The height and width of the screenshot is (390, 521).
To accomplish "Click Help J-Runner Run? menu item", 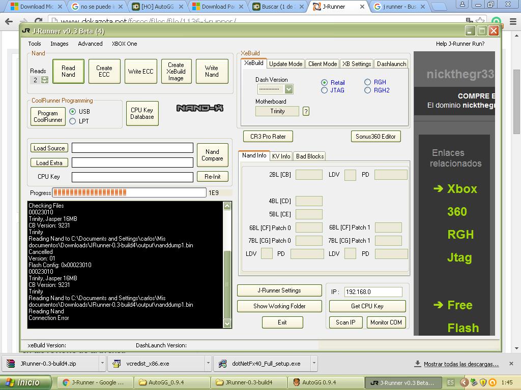I will (460, 44).
